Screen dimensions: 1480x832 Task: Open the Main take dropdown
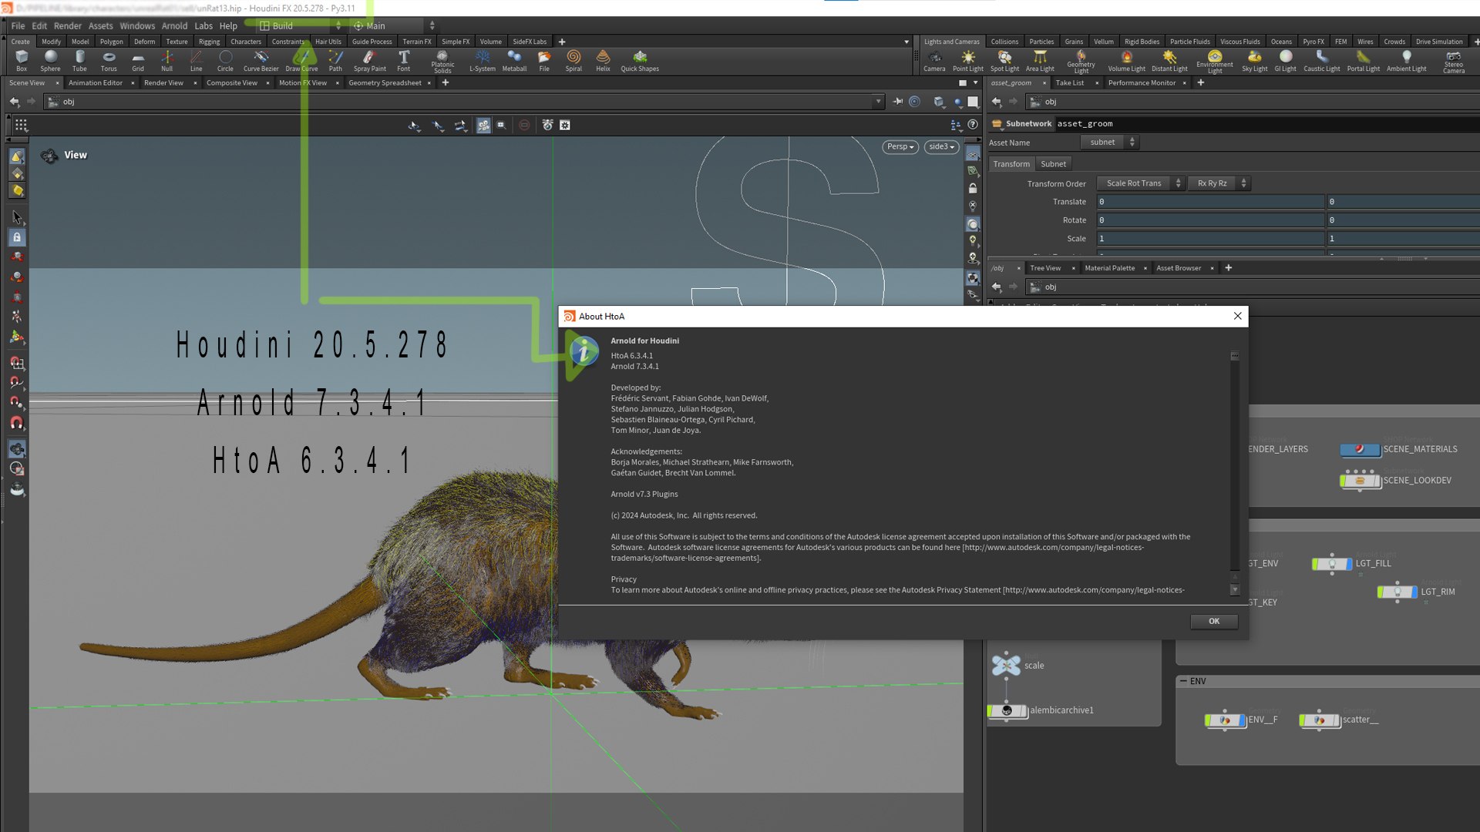coord(395,25)
